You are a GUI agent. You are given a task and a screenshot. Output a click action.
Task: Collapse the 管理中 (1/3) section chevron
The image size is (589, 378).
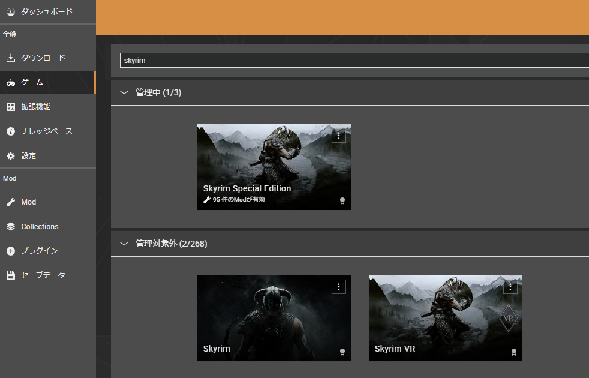point(124,92)
